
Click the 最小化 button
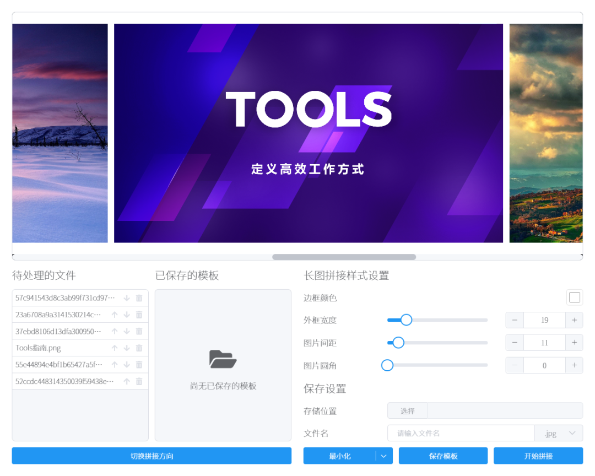(339, 456)
